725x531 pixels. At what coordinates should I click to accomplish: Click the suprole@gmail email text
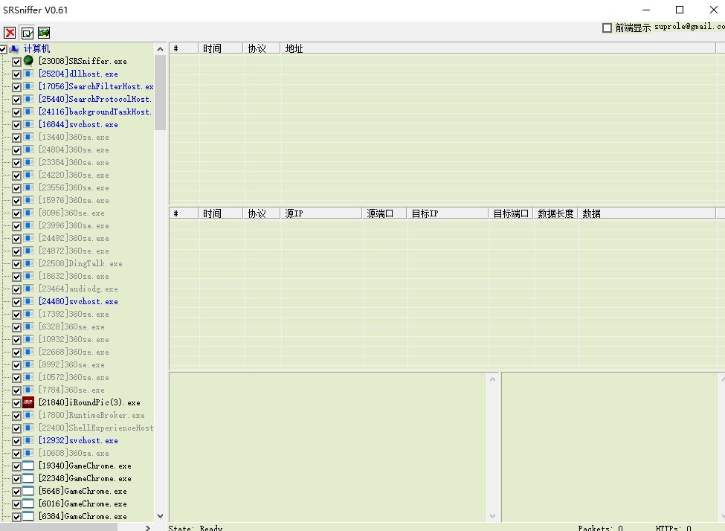pyautogui.click(x=689, y=27)
